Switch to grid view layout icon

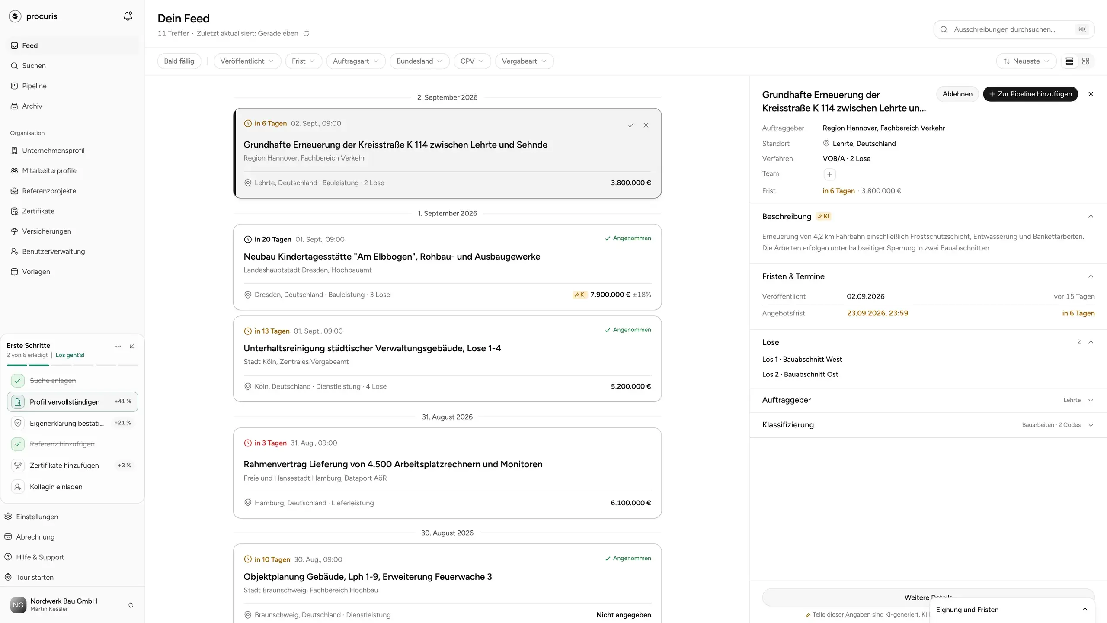tap(1086, 61)
